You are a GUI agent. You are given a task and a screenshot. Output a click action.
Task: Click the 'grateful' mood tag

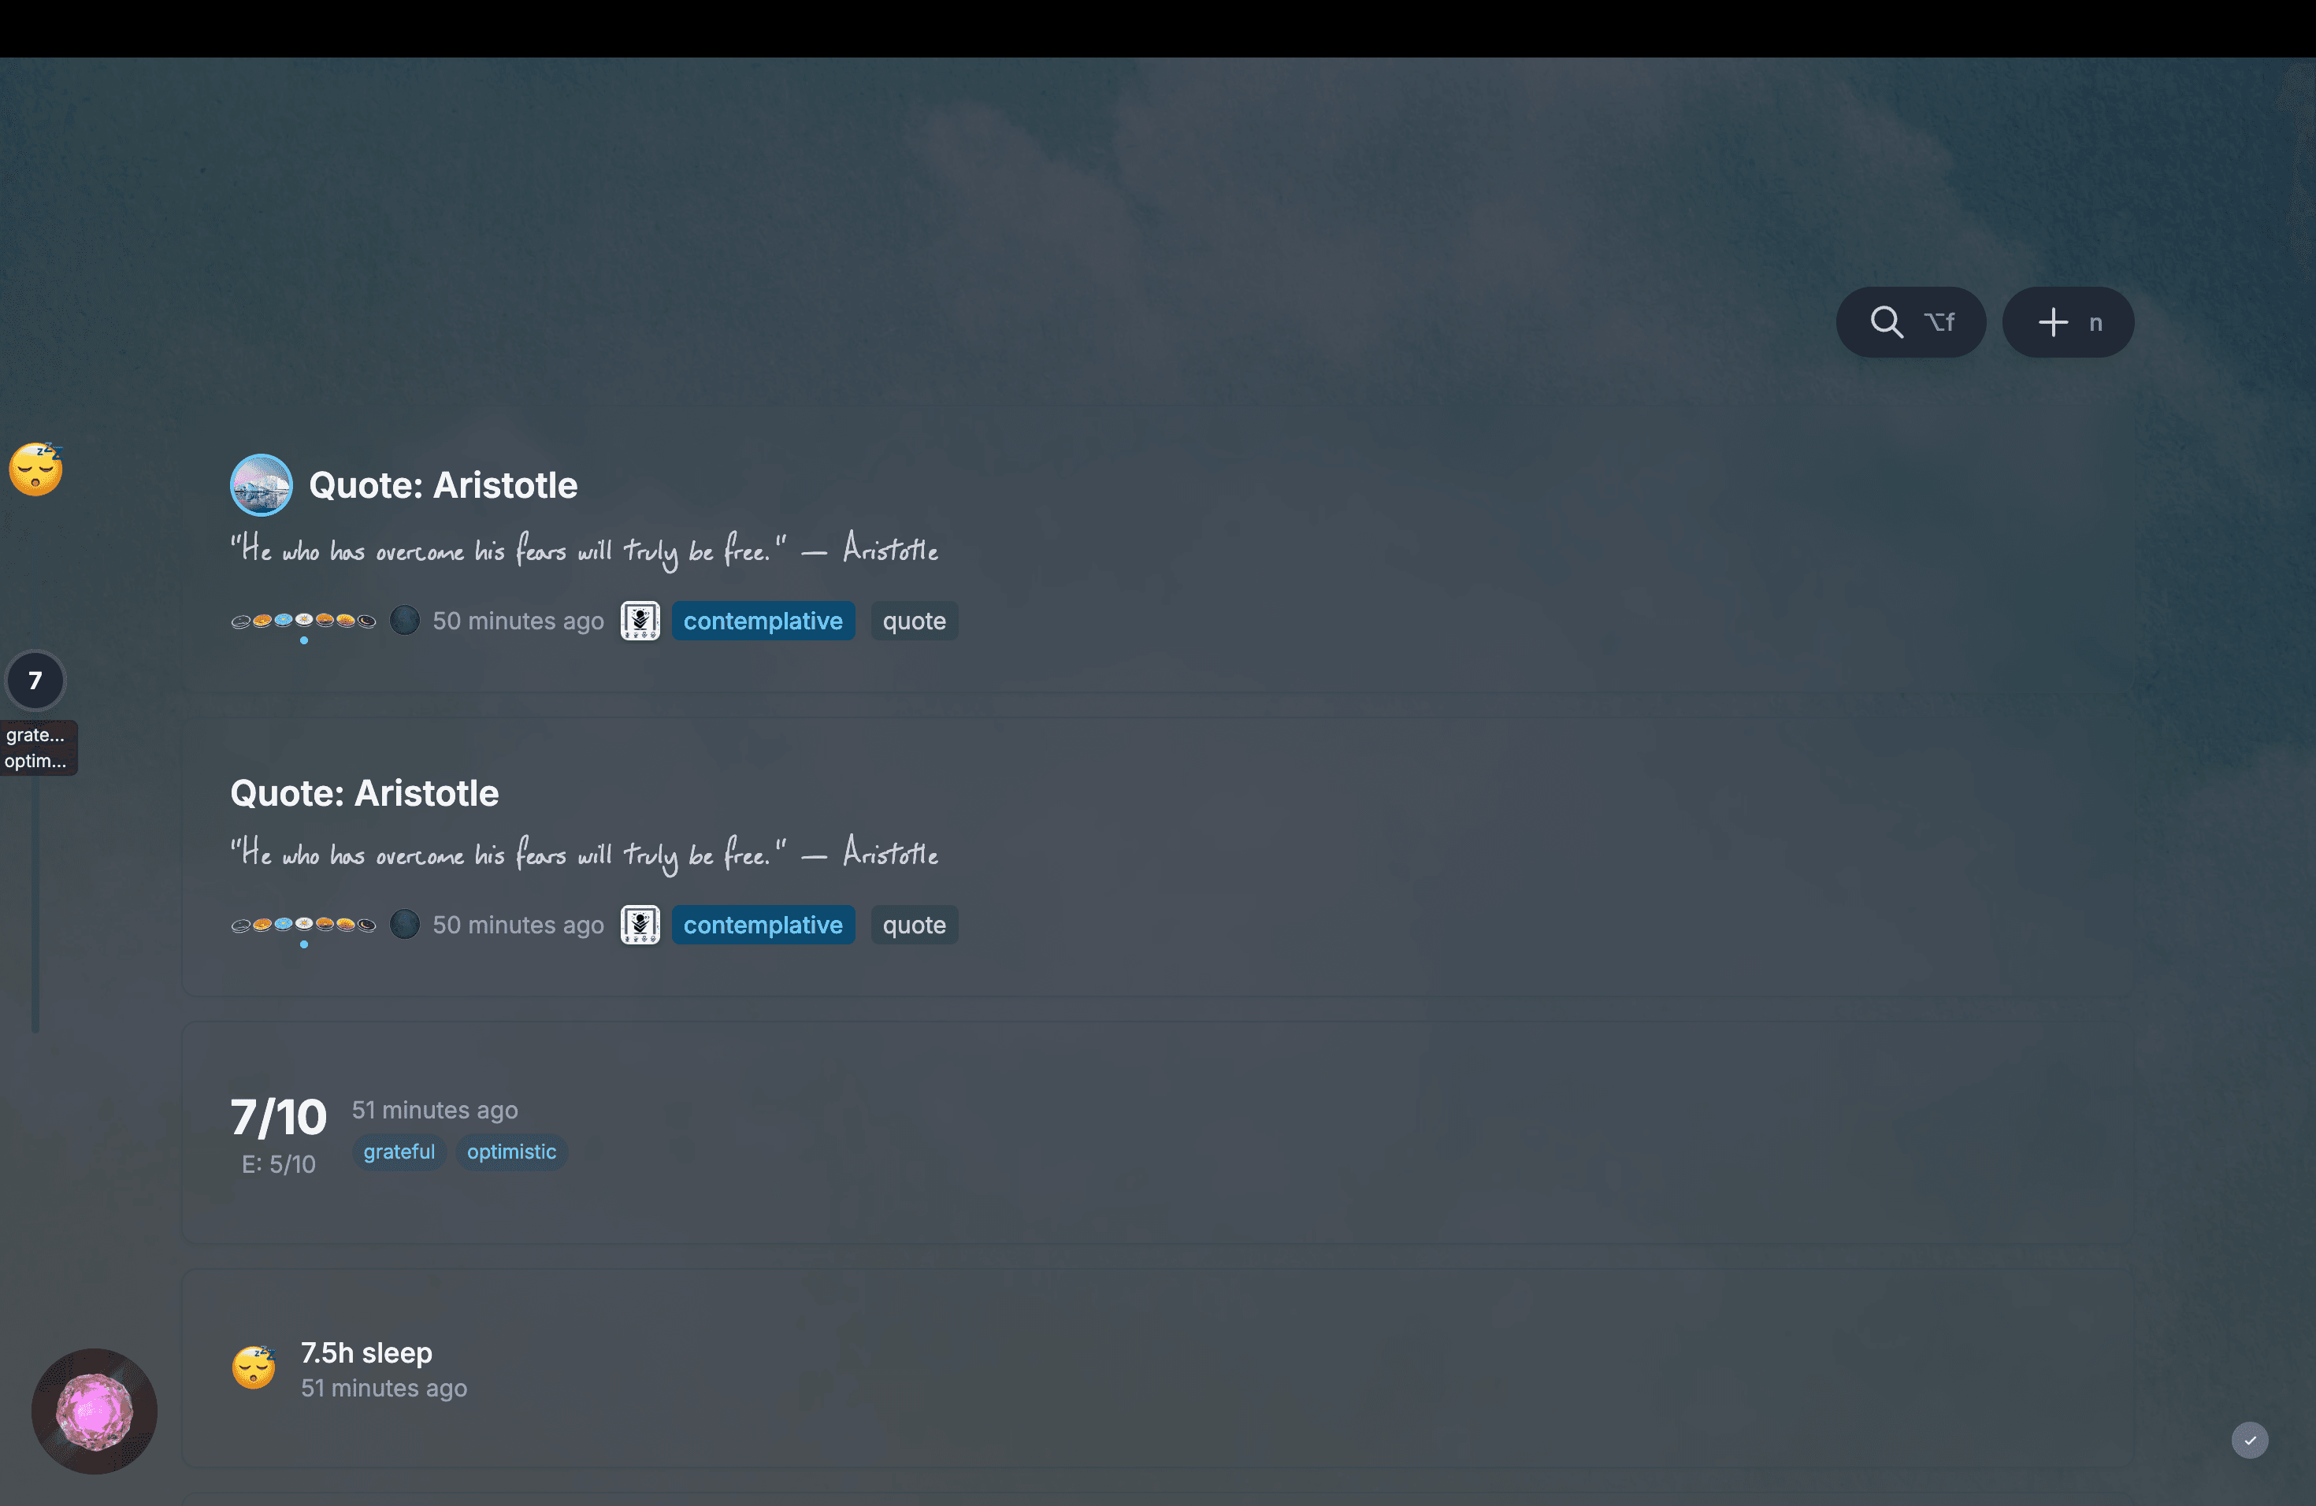point(399,1151)
